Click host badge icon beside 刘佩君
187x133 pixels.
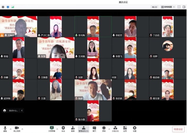pos(2,35)
